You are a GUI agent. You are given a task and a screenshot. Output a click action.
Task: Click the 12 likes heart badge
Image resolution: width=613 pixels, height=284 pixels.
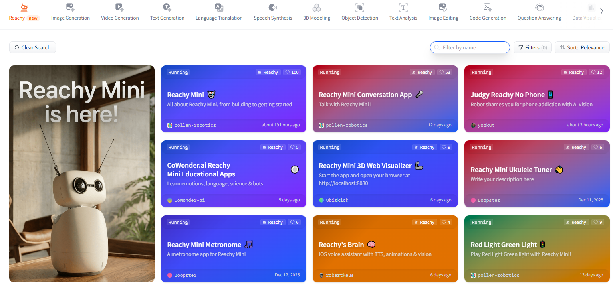point(596,72)
